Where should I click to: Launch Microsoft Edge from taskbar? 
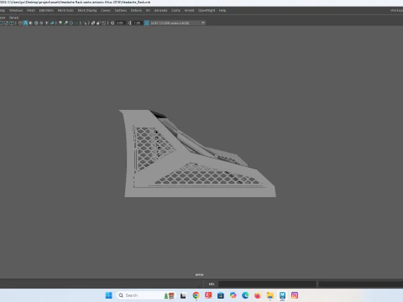tap(245, 295)
